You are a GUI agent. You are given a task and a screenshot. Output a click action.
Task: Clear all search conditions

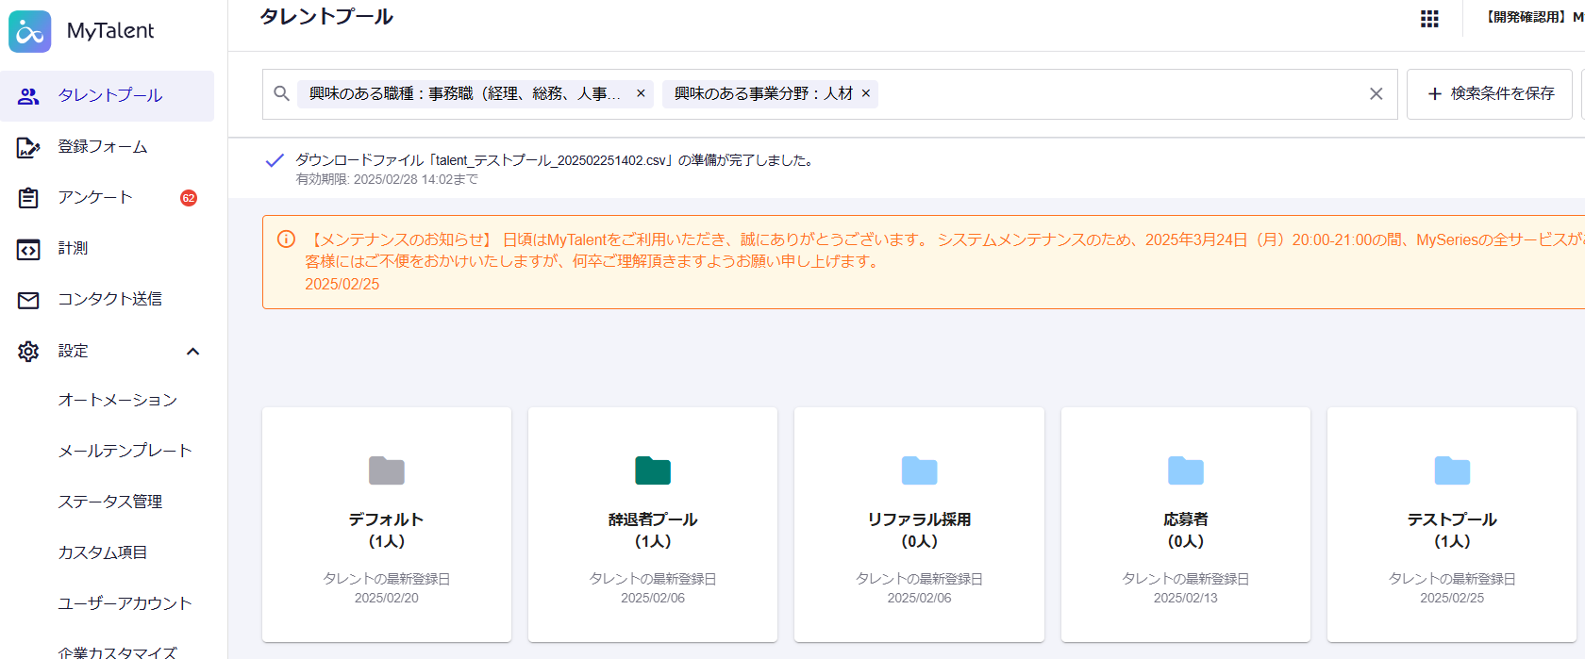1376,93
